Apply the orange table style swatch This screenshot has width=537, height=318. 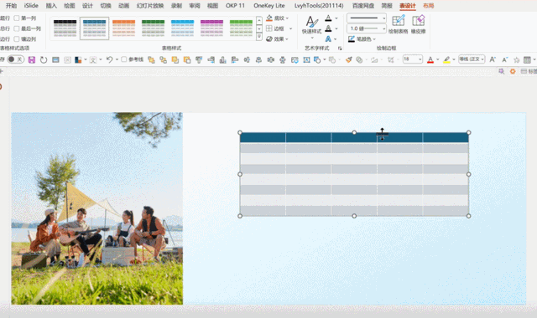123,28
